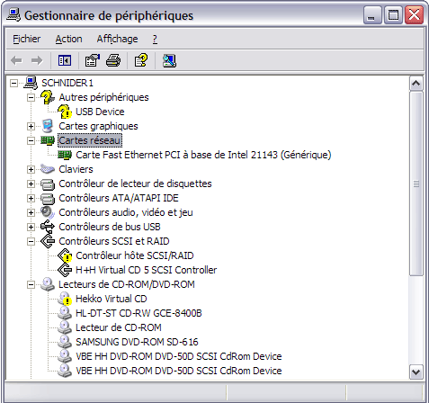The height and width of the screenshot is (403, 429).
Task: Expand the Claviers node
Action: tap(31, 169)
